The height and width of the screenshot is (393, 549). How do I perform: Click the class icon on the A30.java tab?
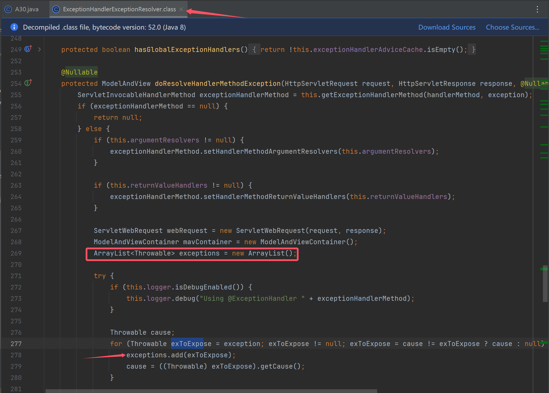coord(8,9)
